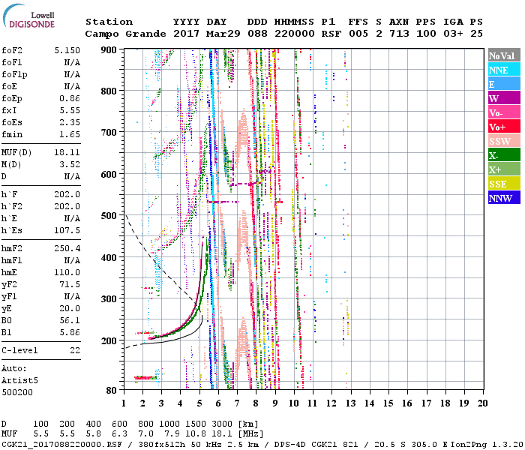Select the SSE yellow legend swatch
This screenshot has width=525, height=450.
[504, 184]
